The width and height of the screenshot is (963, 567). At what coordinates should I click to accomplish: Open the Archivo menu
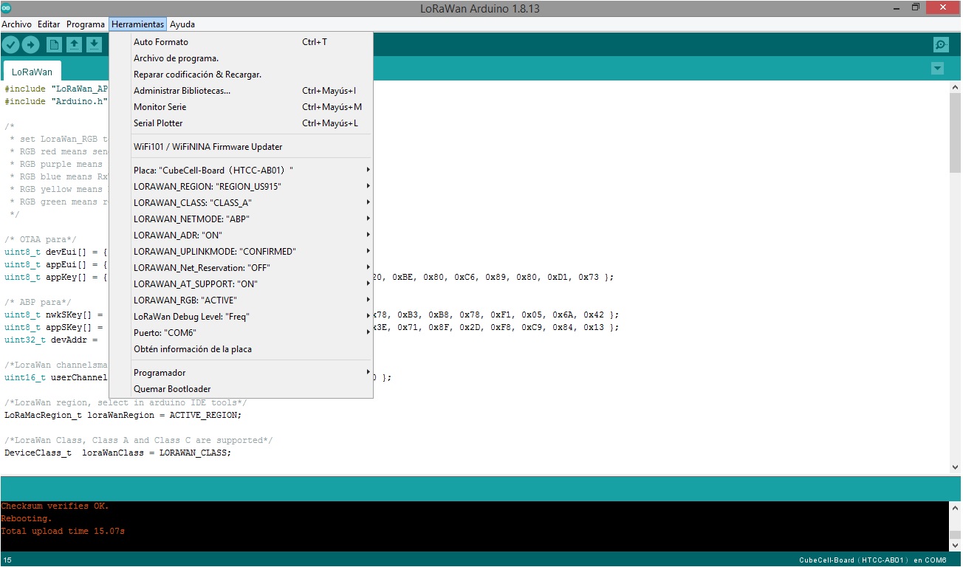16,24
